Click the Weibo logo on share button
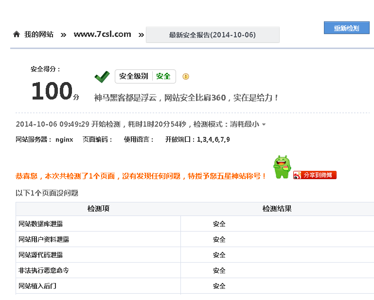Screen dimensions: 374x300 click(297, 175)
